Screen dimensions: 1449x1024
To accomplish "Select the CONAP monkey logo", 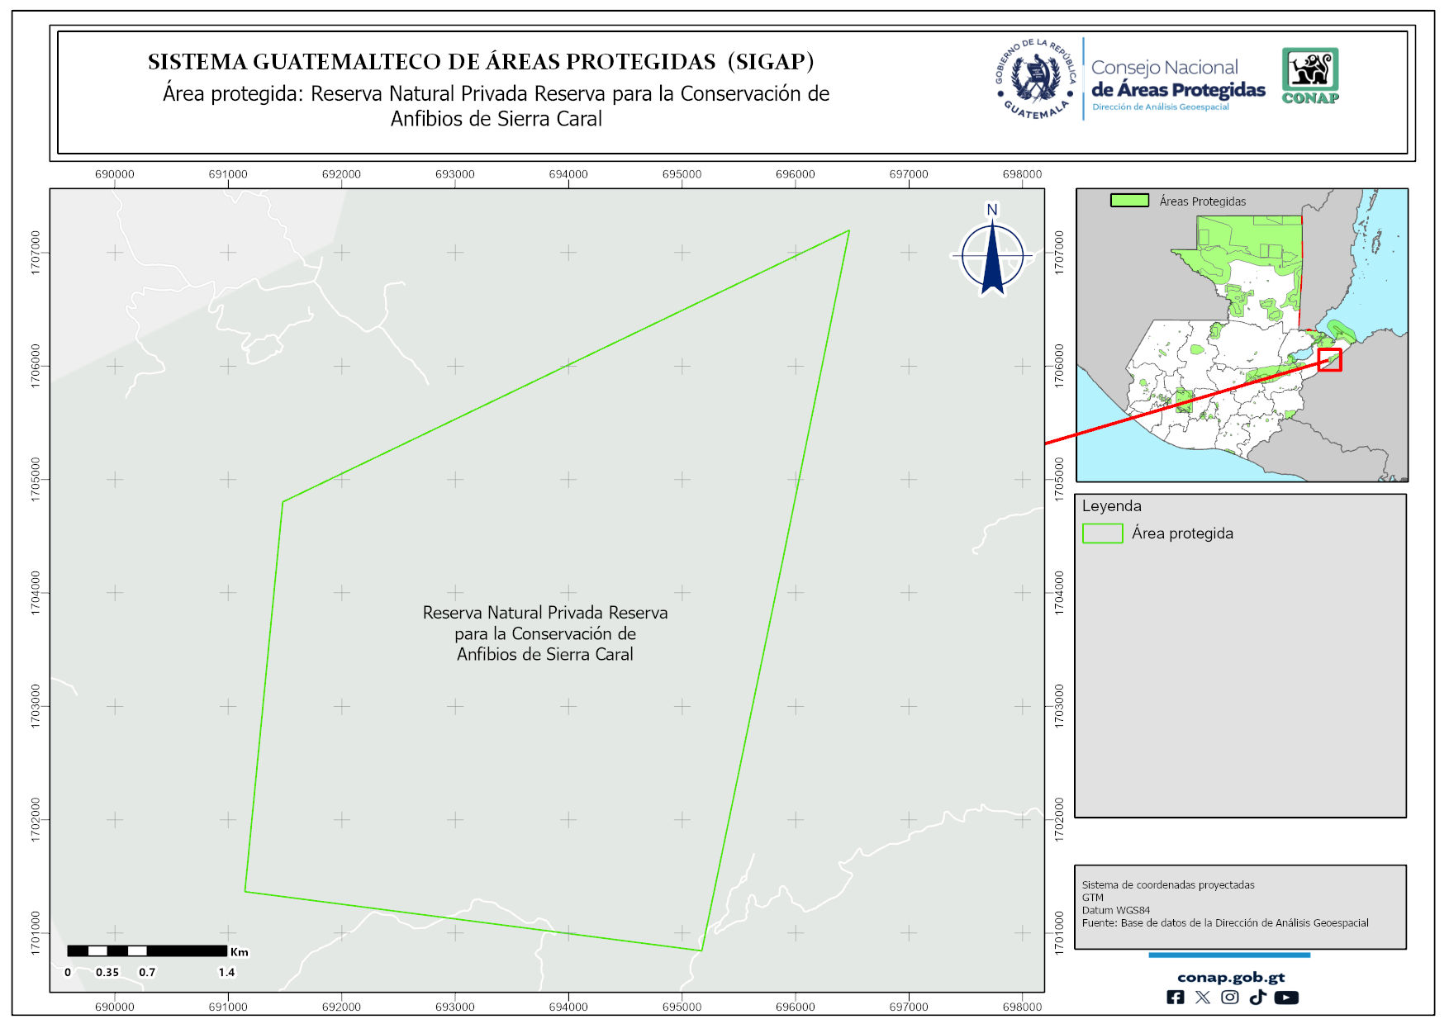I will pyautogui.click(x=1310, y=75).
